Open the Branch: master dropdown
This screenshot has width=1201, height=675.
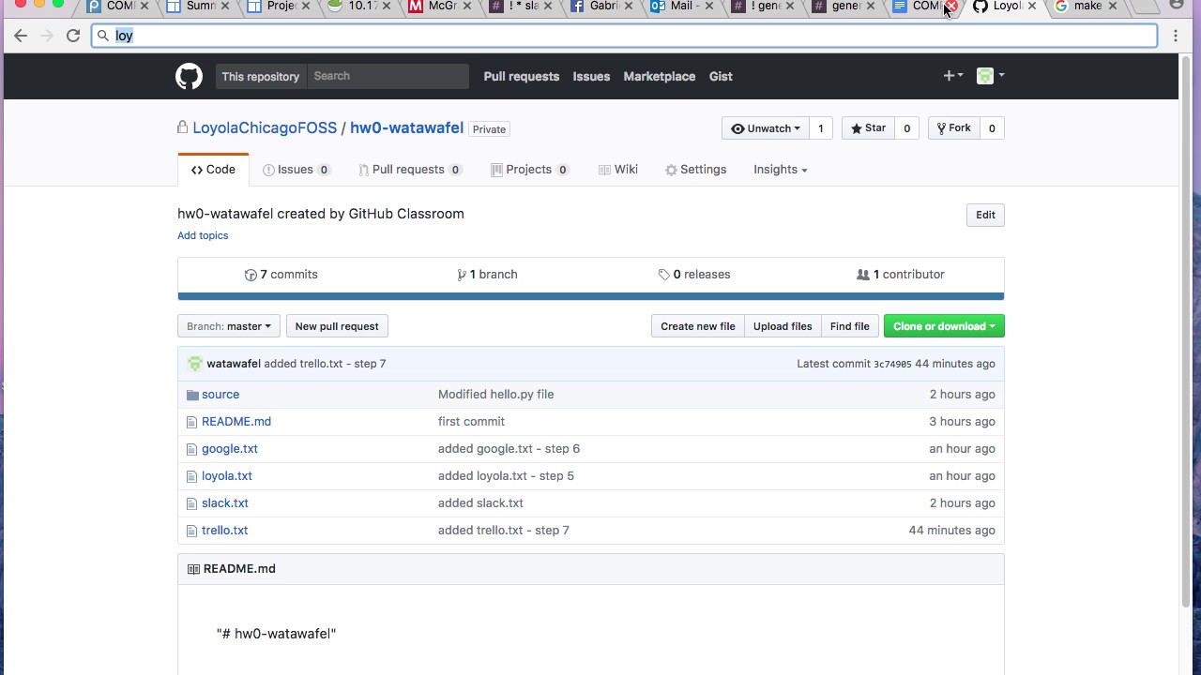(x=229, y=326)
